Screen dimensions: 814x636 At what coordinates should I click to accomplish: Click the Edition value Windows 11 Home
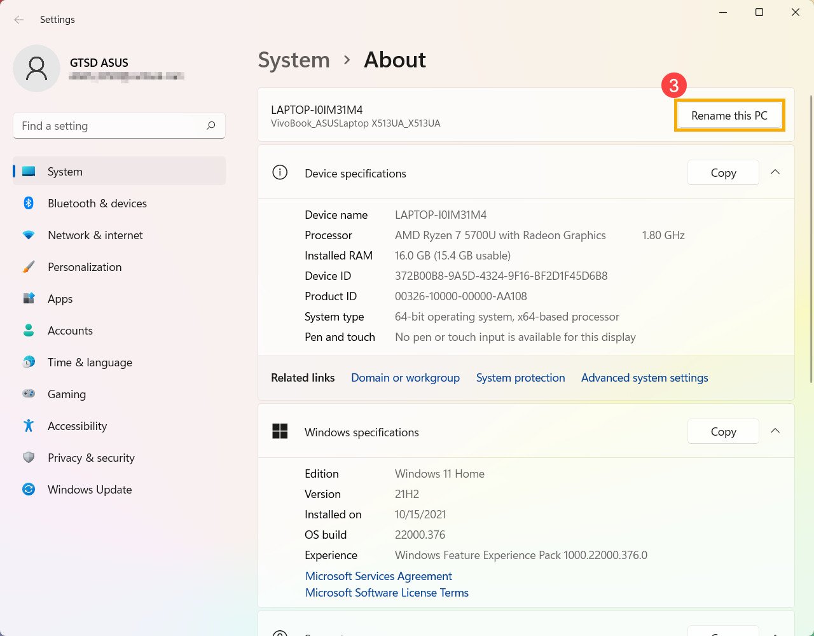click(439, 474)
